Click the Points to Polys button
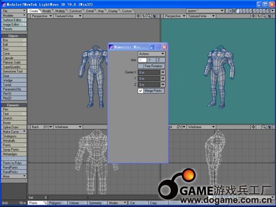 pyautogui.click(x=14, y=163)
